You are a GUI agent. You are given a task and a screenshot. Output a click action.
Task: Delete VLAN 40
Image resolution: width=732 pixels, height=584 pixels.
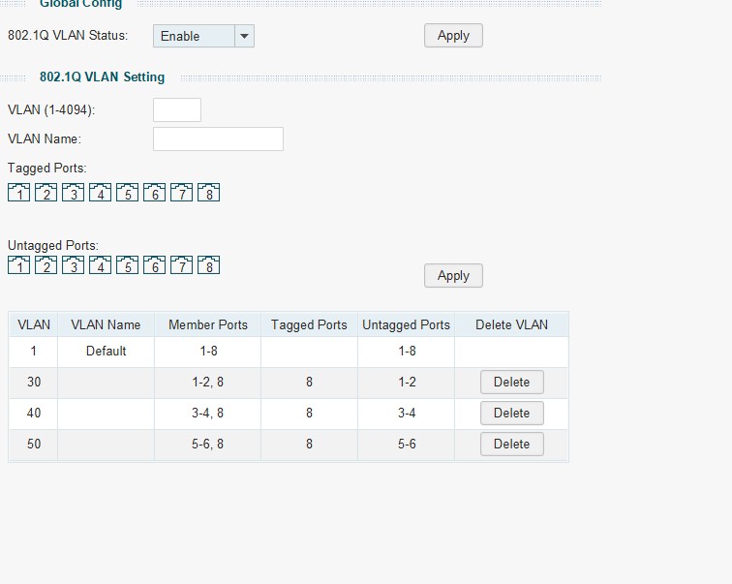click(511, 413)
